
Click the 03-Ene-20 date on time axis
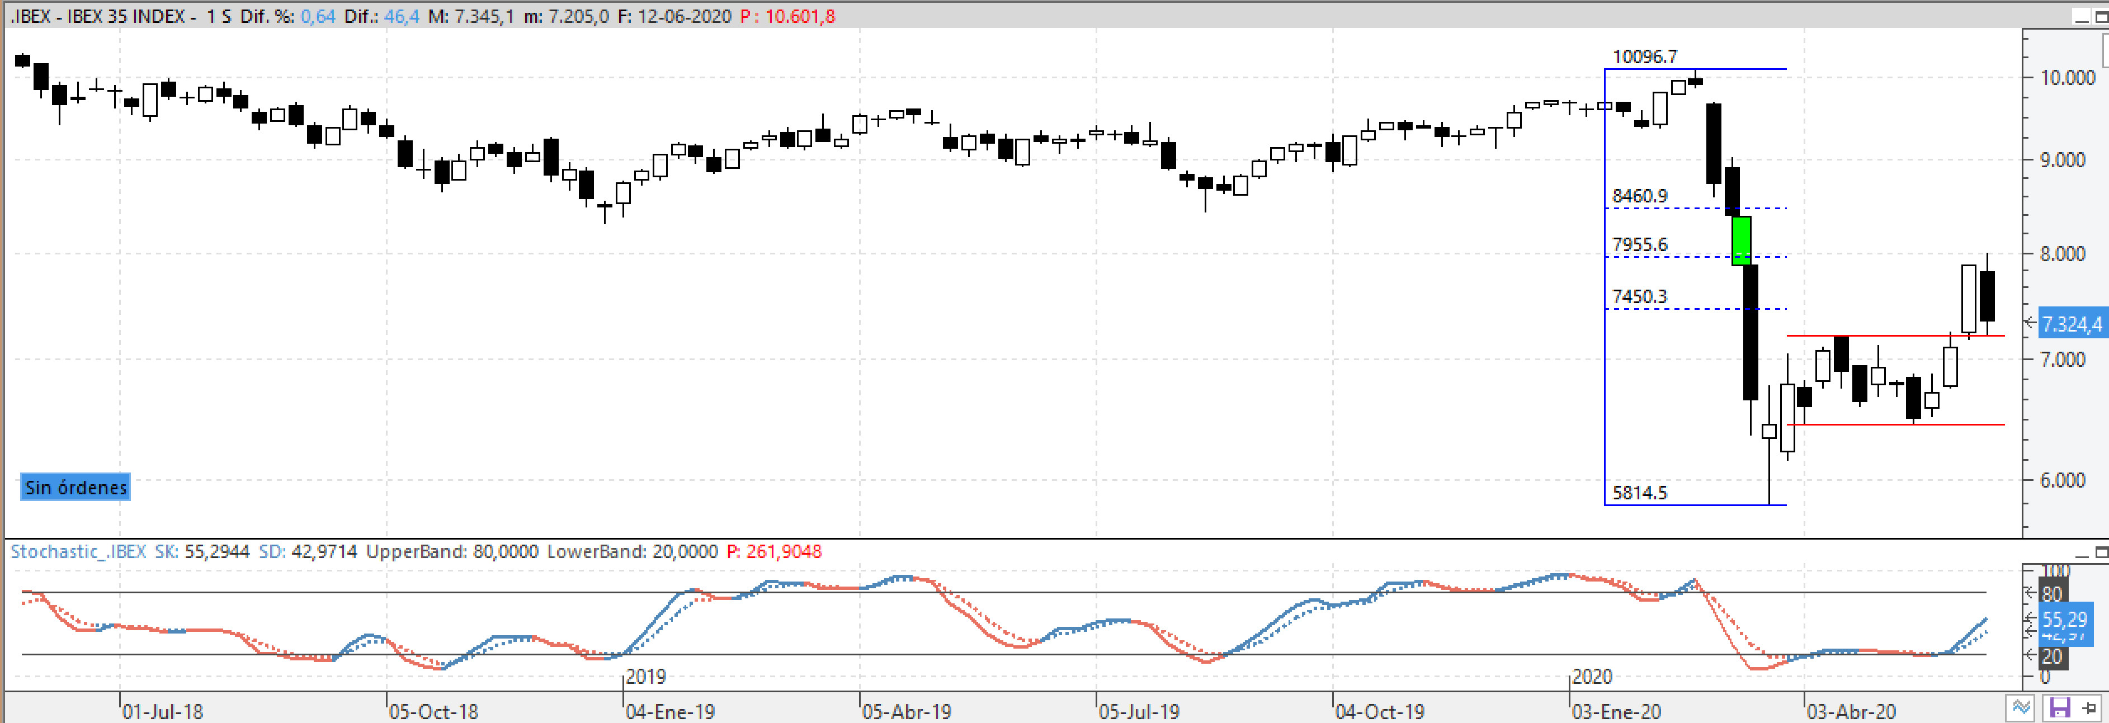point(1616,711)
